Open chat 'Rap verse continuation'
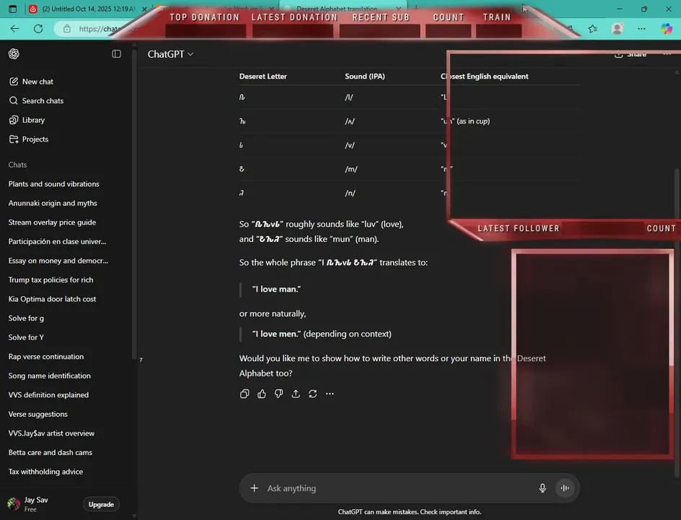 click(46, 357)
